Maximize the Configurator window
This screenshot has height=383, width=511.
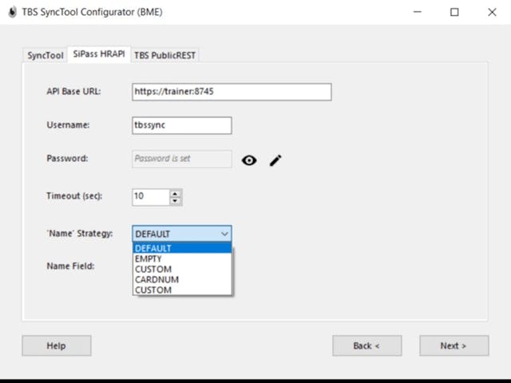click(454, 12)
